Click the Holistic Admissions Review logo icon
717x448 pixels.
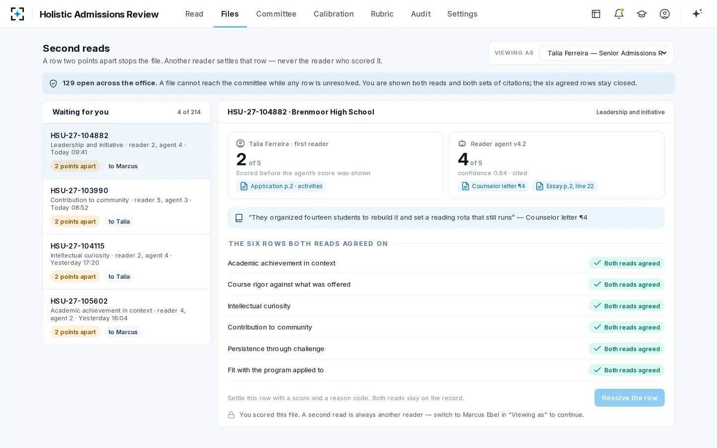pyautogui.click(x=17, y=14)
